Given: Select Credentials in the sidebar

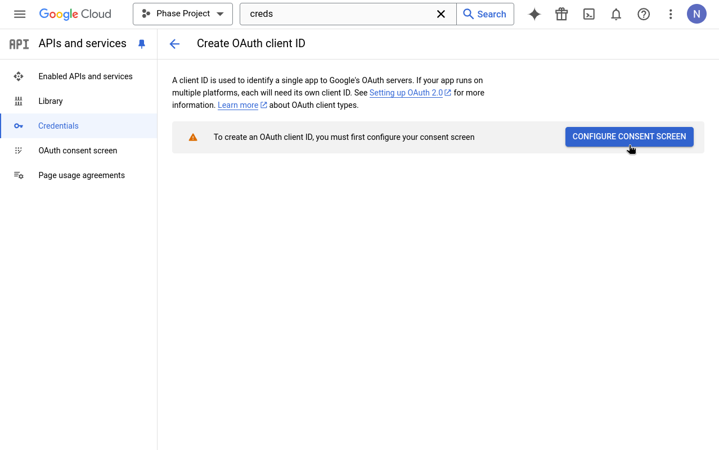Looking at the screenshot, I should point(59,126).
